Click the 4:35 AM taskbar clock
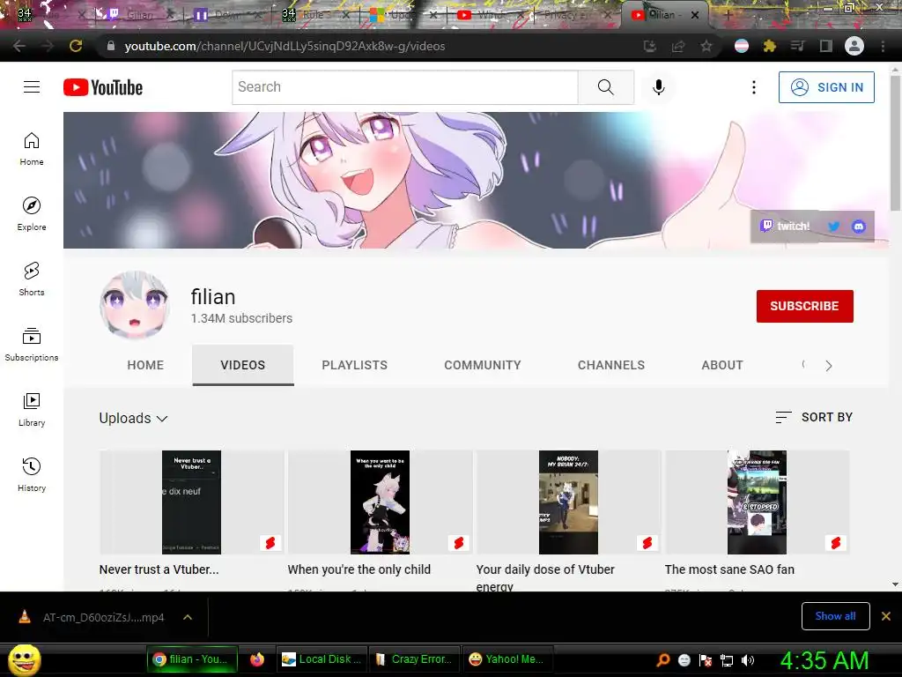Screen dimensions: 902x677 point(824,660)
